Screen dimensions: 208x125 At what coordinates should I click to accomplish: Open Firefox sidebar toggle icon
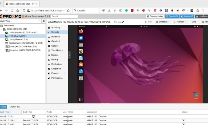[121, 10]
